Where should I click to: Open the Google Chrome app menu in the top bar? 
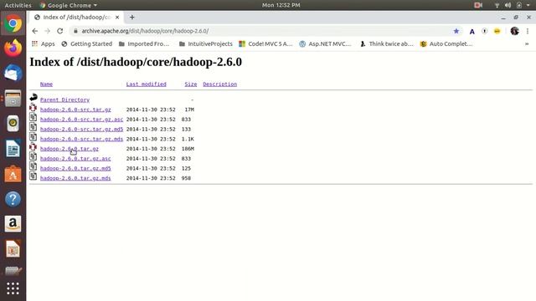[x=69, y=5]
